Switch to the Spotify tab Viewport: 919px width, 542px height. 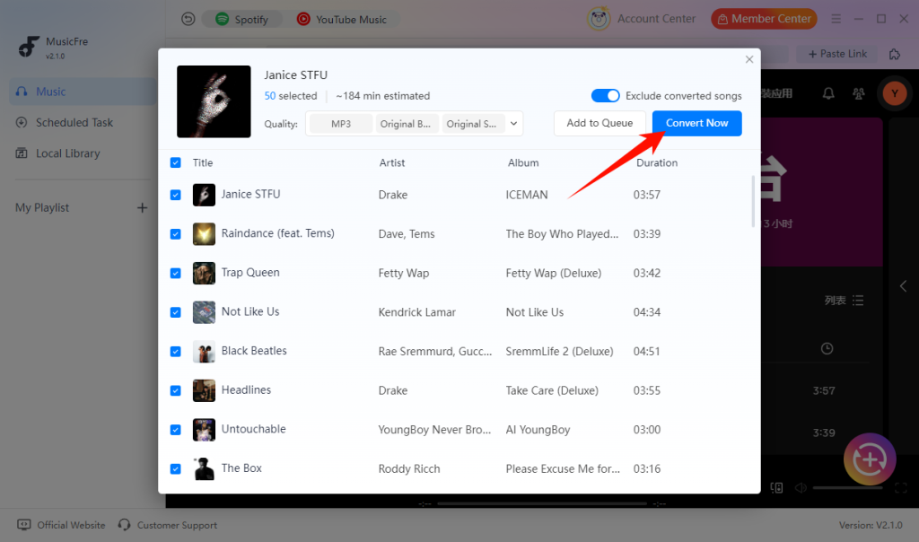[241, 20]
